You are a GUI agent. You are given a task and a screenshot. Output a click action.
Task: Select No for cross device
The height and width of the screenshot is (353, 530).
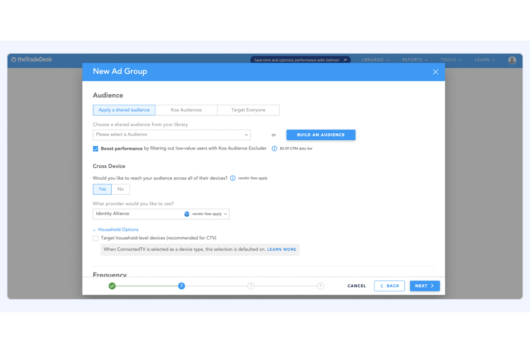121,189
